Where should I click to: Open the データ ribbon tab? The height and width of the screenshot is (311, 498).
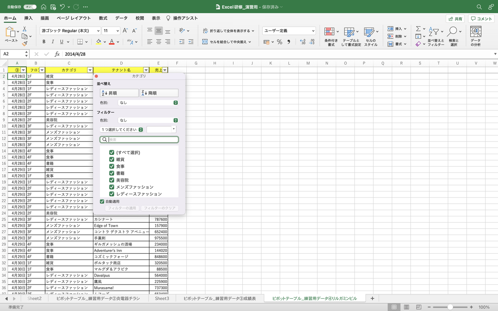tap(121, 18)
